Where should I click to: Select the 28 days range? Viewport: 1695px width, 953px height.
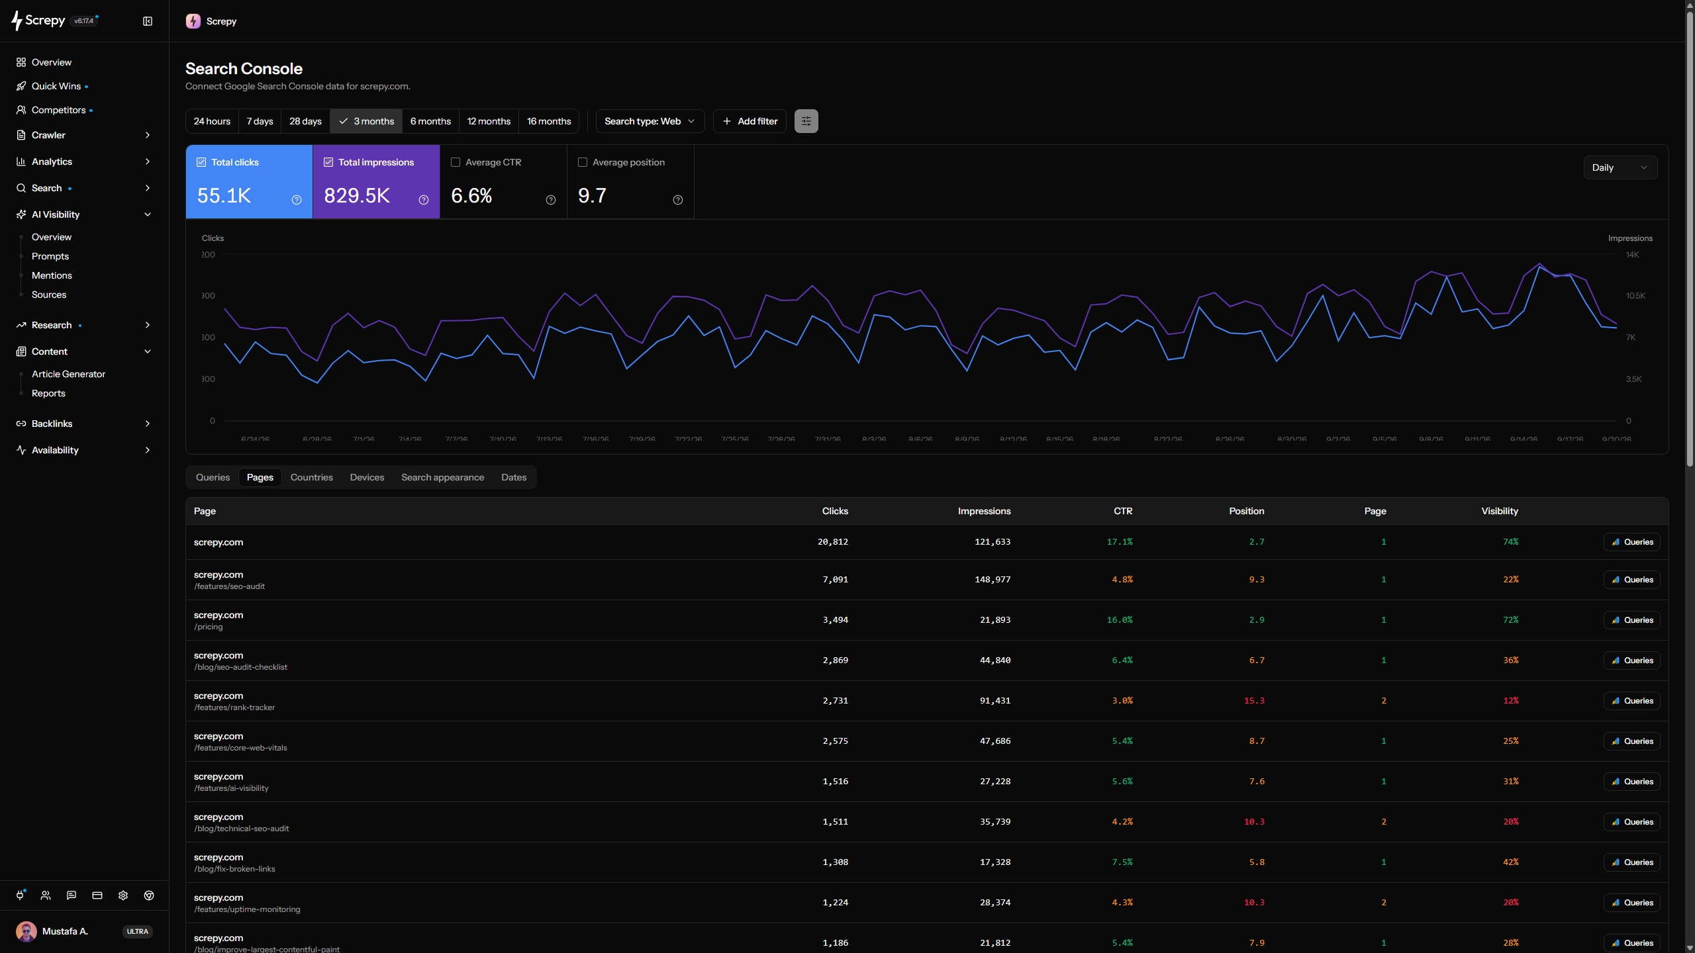pos(305,121)
